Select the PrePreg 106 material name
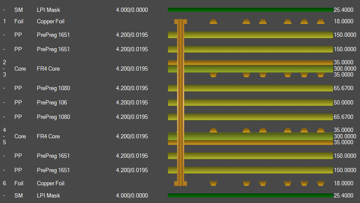The height and width of the screenshot is (203, 360). click(52, 102)
